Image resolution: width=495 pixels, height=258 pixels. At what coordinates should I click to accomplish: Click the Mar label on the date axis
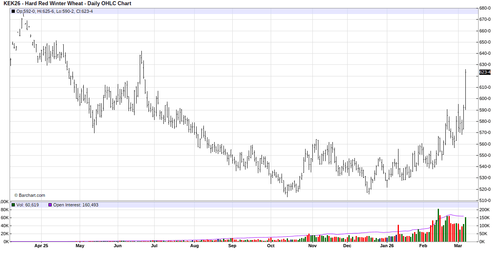tap(459, 246)
